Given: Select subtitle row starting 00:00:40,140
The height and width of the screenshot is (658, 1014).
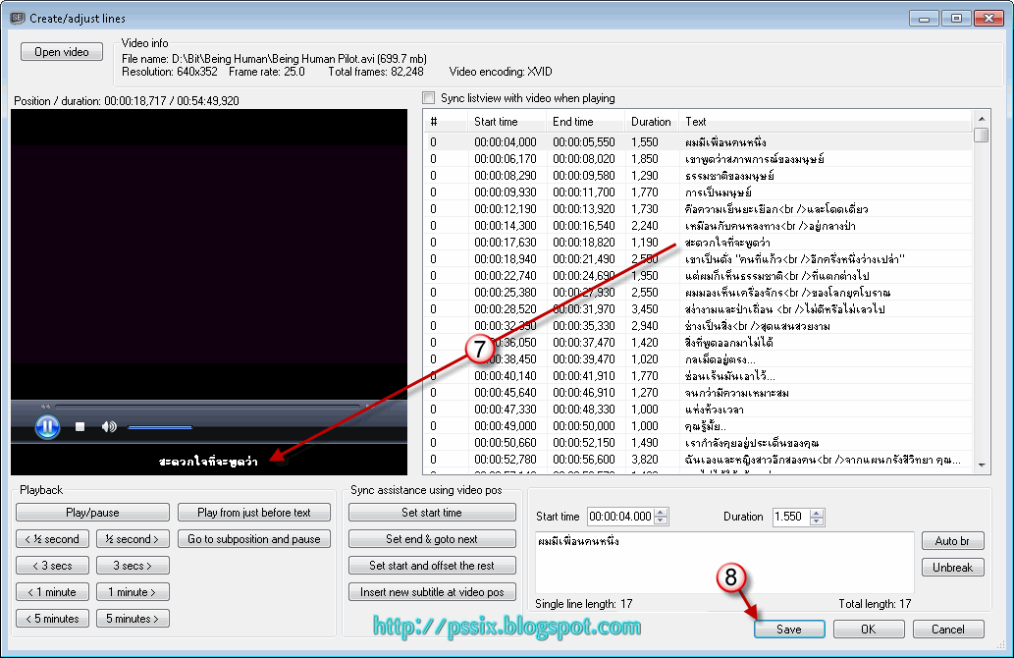Looking at the screenshot, I should (x=699, y=376).
